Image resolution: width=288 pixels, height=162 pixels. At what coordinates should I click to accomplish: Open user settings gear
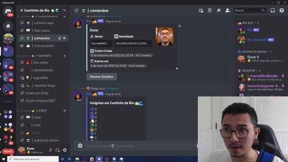coord(65,150)
